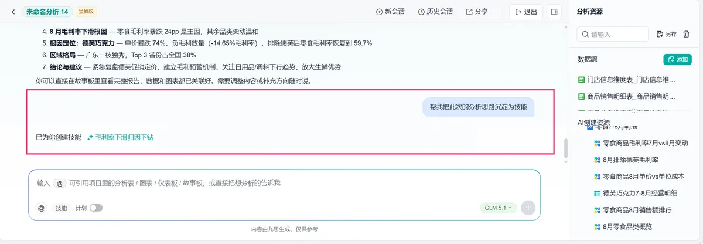Click the resource search field 请输入
The image size is (703, 244).
point(613,34)
